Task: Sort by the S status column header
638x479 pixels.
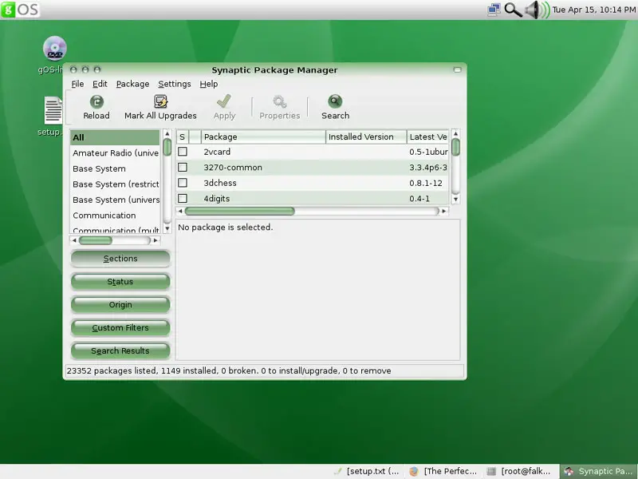Action: tap(183, 137)
